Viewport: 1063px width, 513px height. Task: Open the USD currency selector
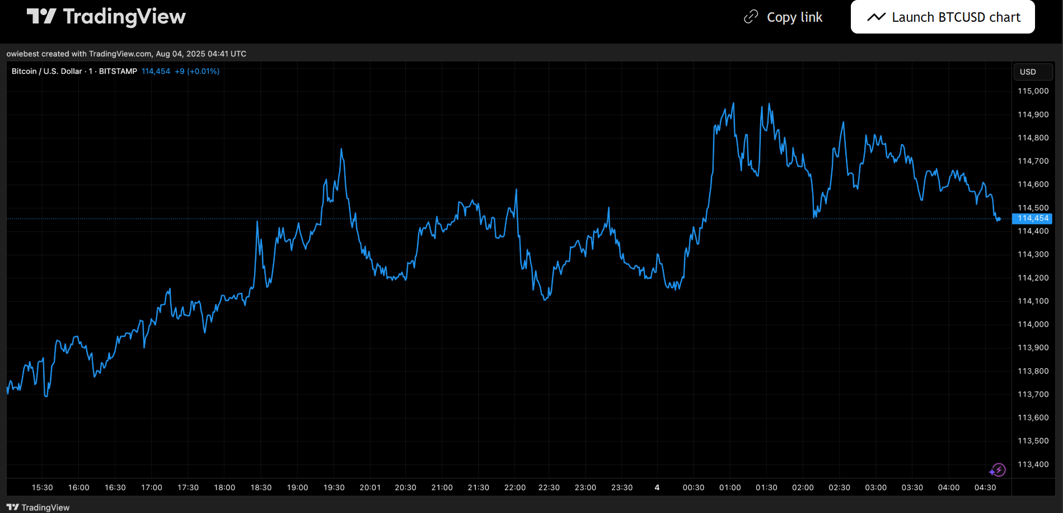coord(1033,72)
